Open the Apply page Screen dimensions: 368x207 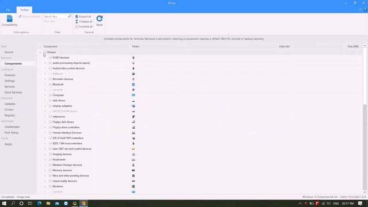point(8,144)
